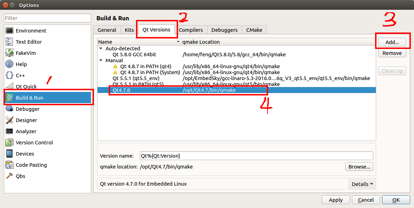Viewport: 414px width, 208px height.
Task: Click Browse to change qmake location
Action: (x=359, y=167)
